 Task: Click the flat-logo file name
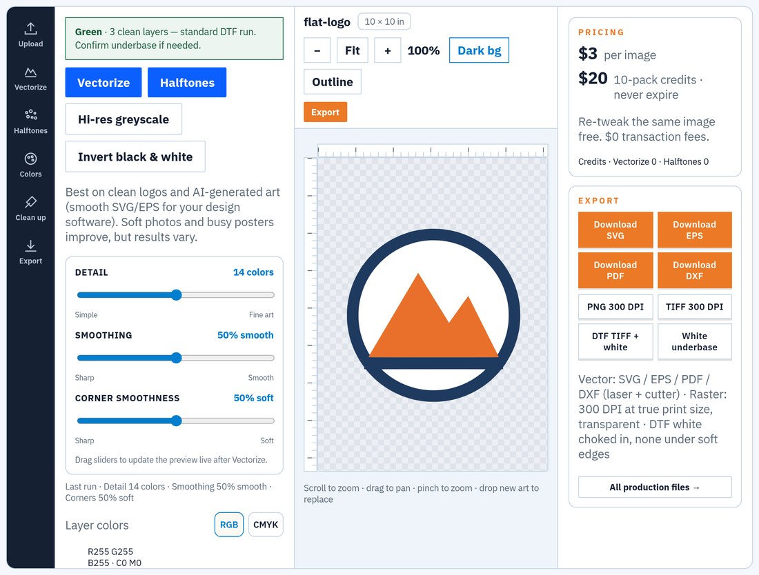(327, 22)
